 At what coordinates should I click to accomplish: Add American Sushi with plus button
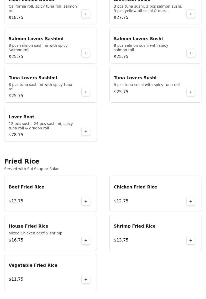pos(191,14)
